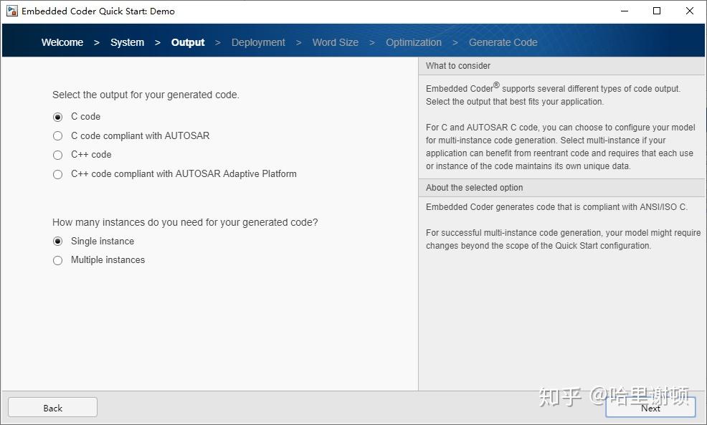Viewport: 707px width, 425px height.
Task: Enable Single instance code generation
Action: (x=57, y=241)
